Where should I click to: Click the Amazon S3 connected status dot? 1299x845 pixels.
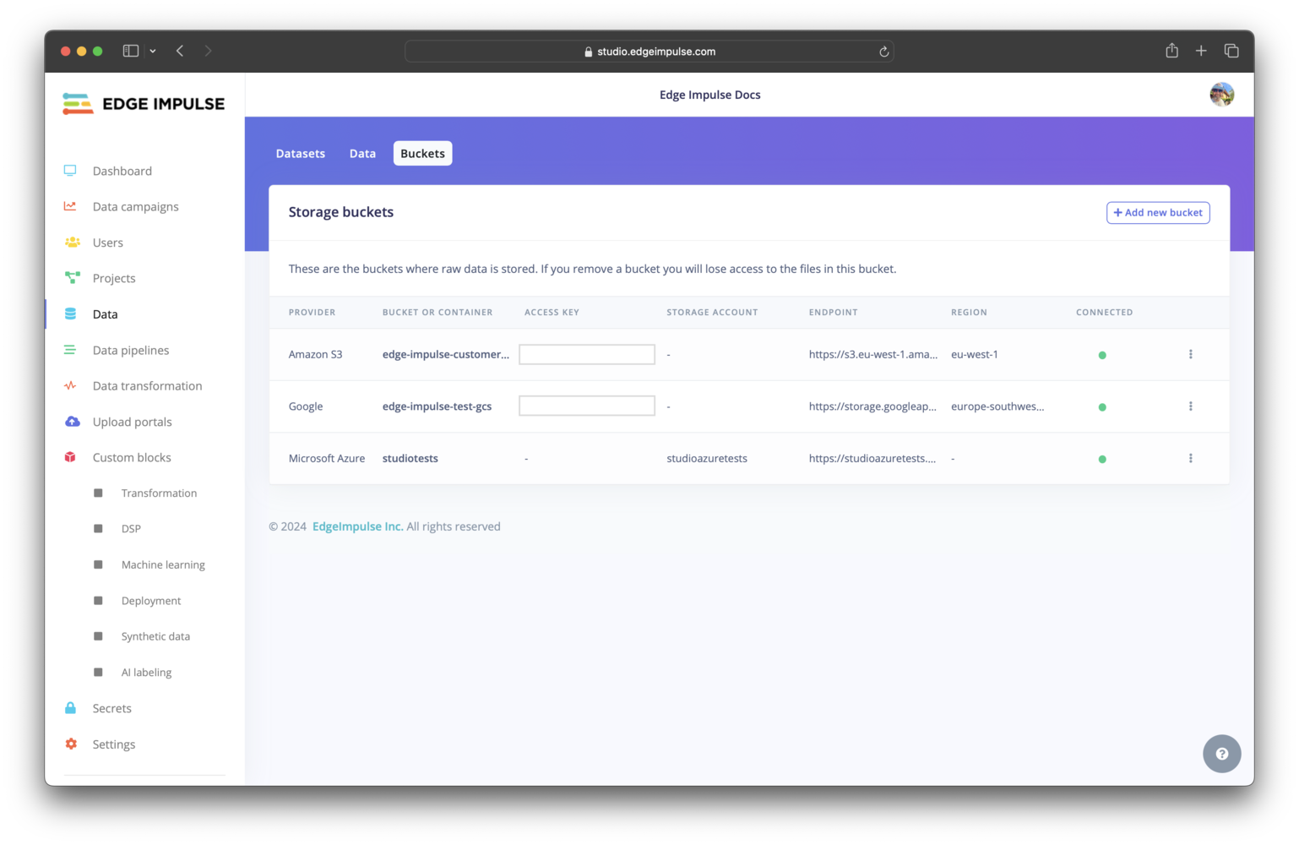click(1101, 355)
